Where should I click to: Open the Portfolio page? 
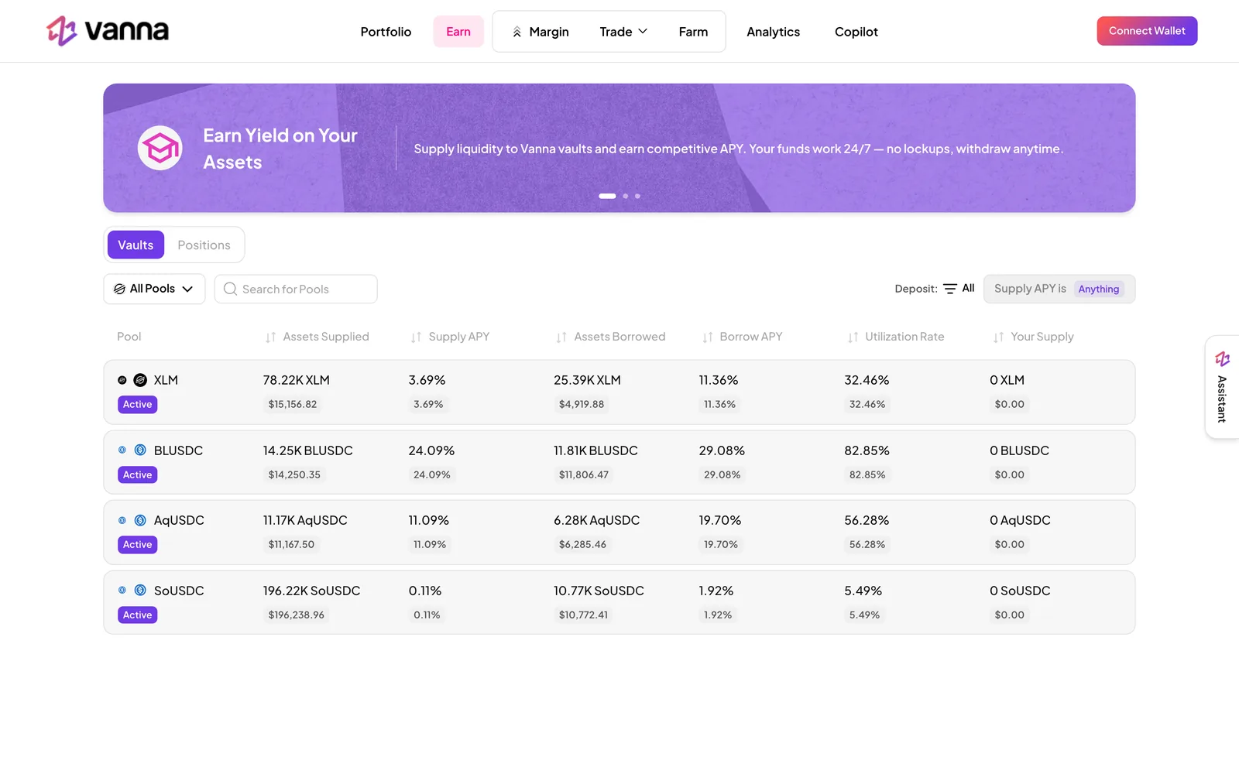(386, 32)
